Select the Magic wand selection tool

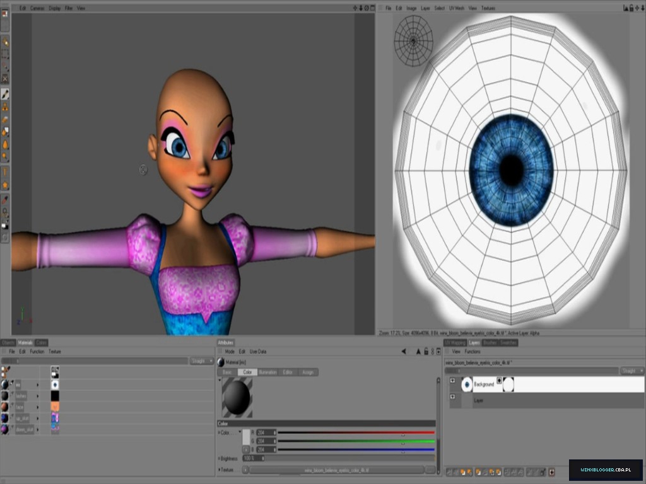click(5, 66)
